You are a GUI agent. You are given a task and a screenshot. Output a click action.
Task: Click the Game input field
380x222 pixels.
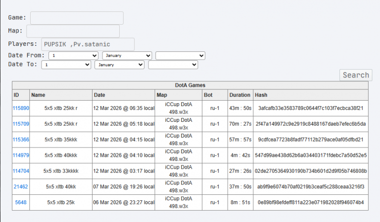click(x=77, y=18)
